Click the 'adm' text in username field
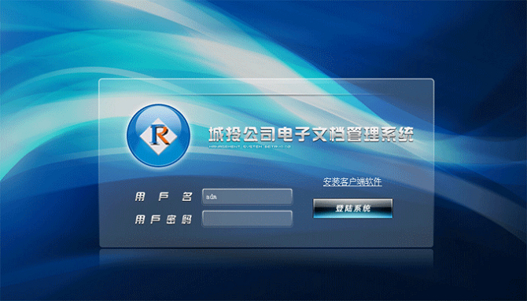Viewport: 527px width, 301px height. tap(211, 196)
